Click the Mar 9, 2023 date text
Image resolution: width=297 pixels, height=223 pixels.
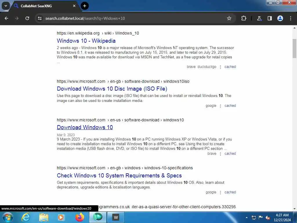66,135
